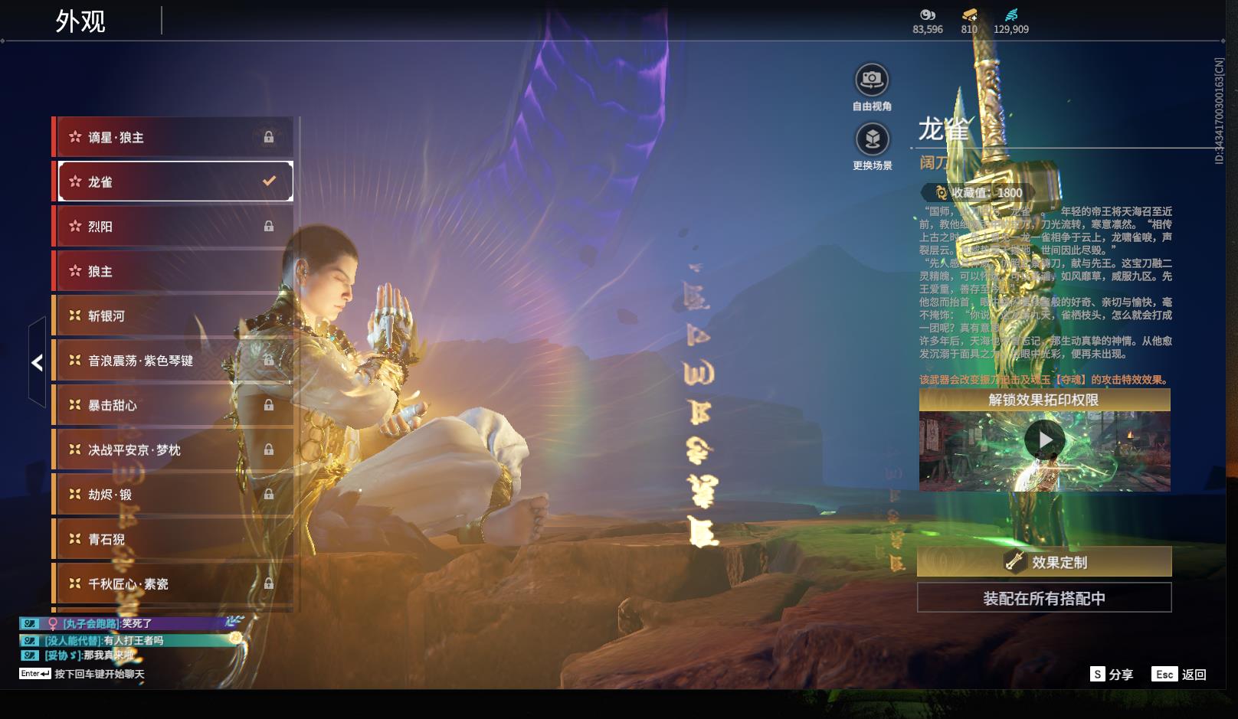Collapse the skin list with left arrow
The height and width of the screenshot is (719, 1238).
pos(37,362)
